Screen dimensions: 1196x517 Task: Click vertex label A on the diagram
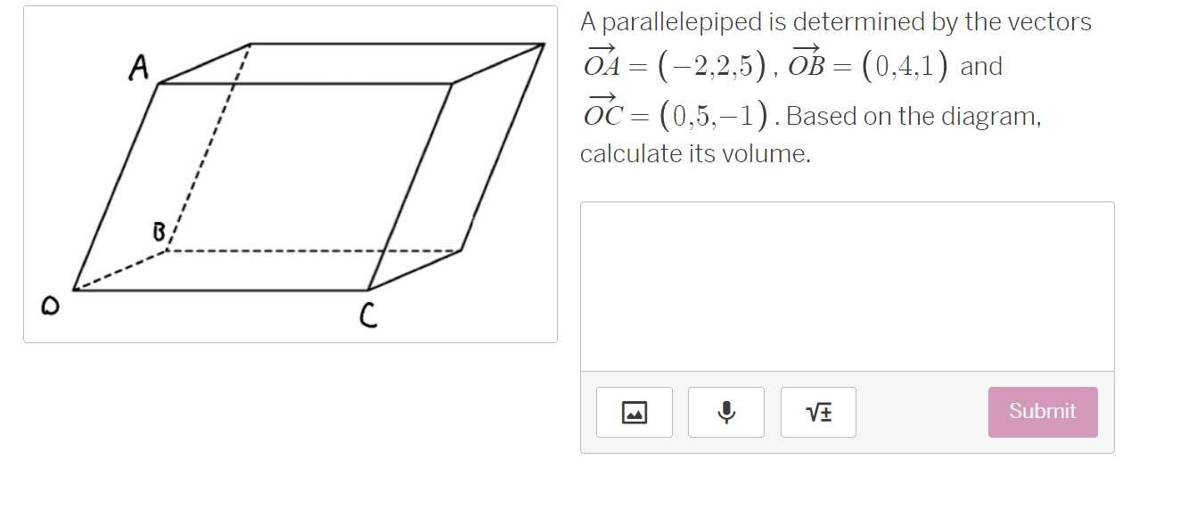click(138, 67)
